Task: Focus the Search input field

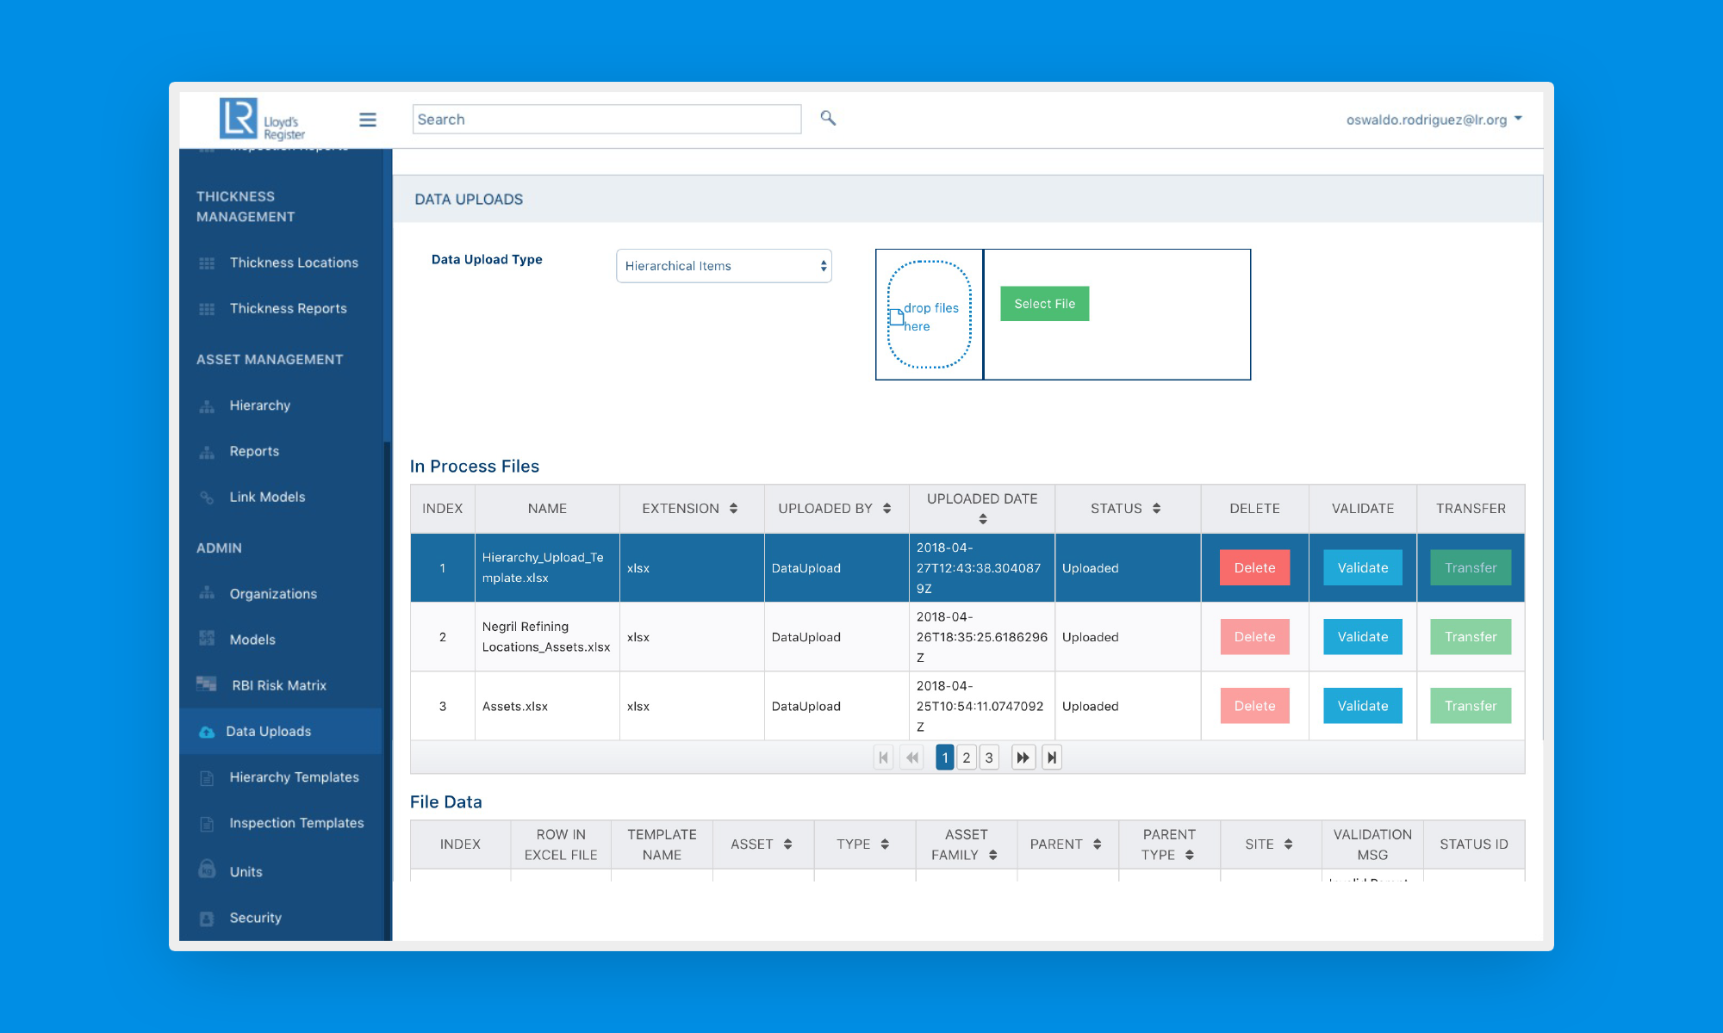Action: (x=606, y=120)
